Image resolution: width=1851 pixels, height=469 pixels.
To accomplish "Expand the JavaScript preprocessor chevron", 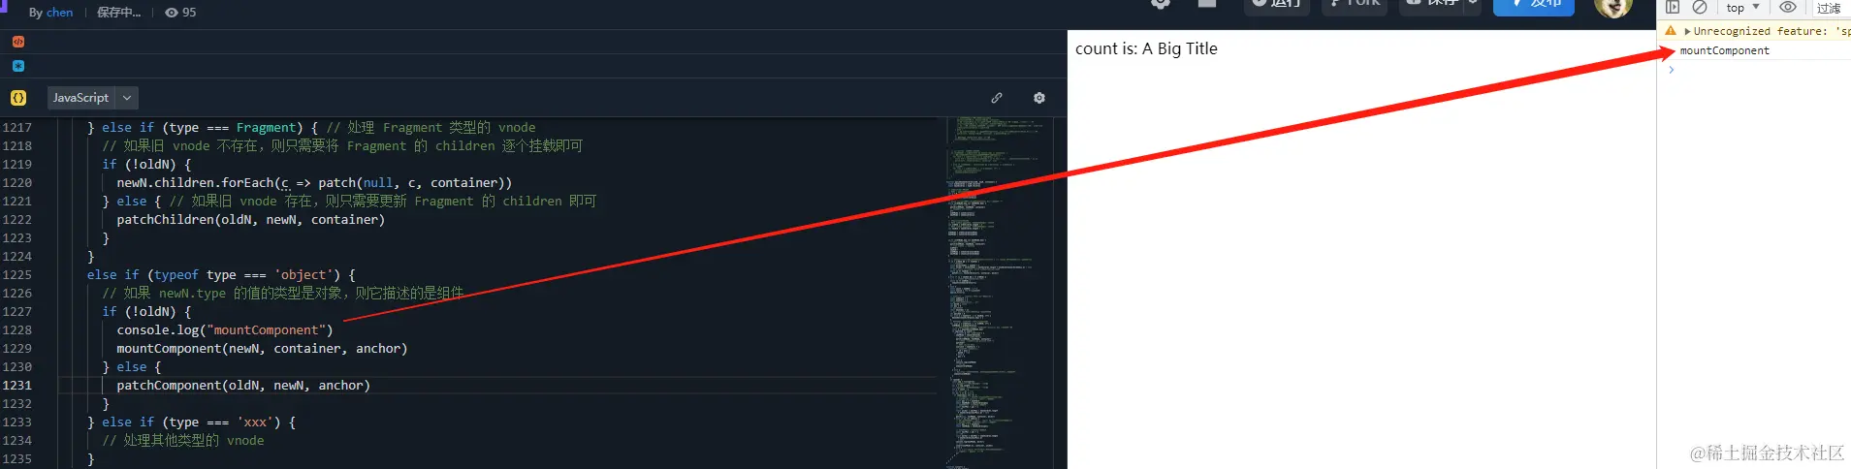I will (127, 98).
